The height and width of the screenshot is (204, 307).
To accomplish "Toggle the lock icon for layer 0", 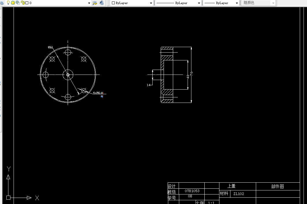I will pyautogui.click(x=23, y=3).
